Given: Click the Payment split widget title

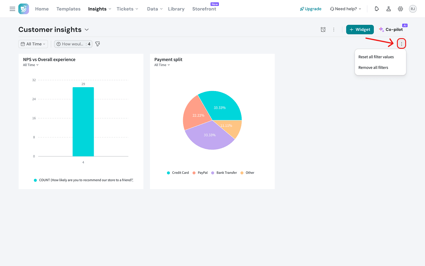Looking at the screenshot, I should (168, 59).
